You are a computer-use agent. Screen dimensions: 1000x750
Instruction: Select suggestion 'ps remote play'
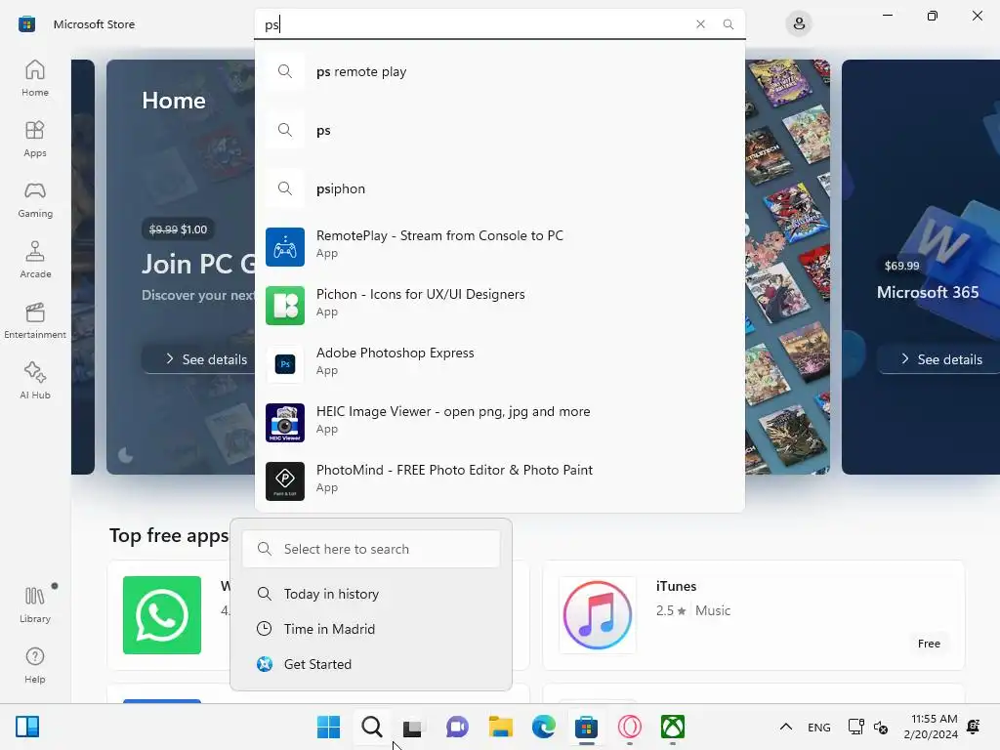(500, 71)
